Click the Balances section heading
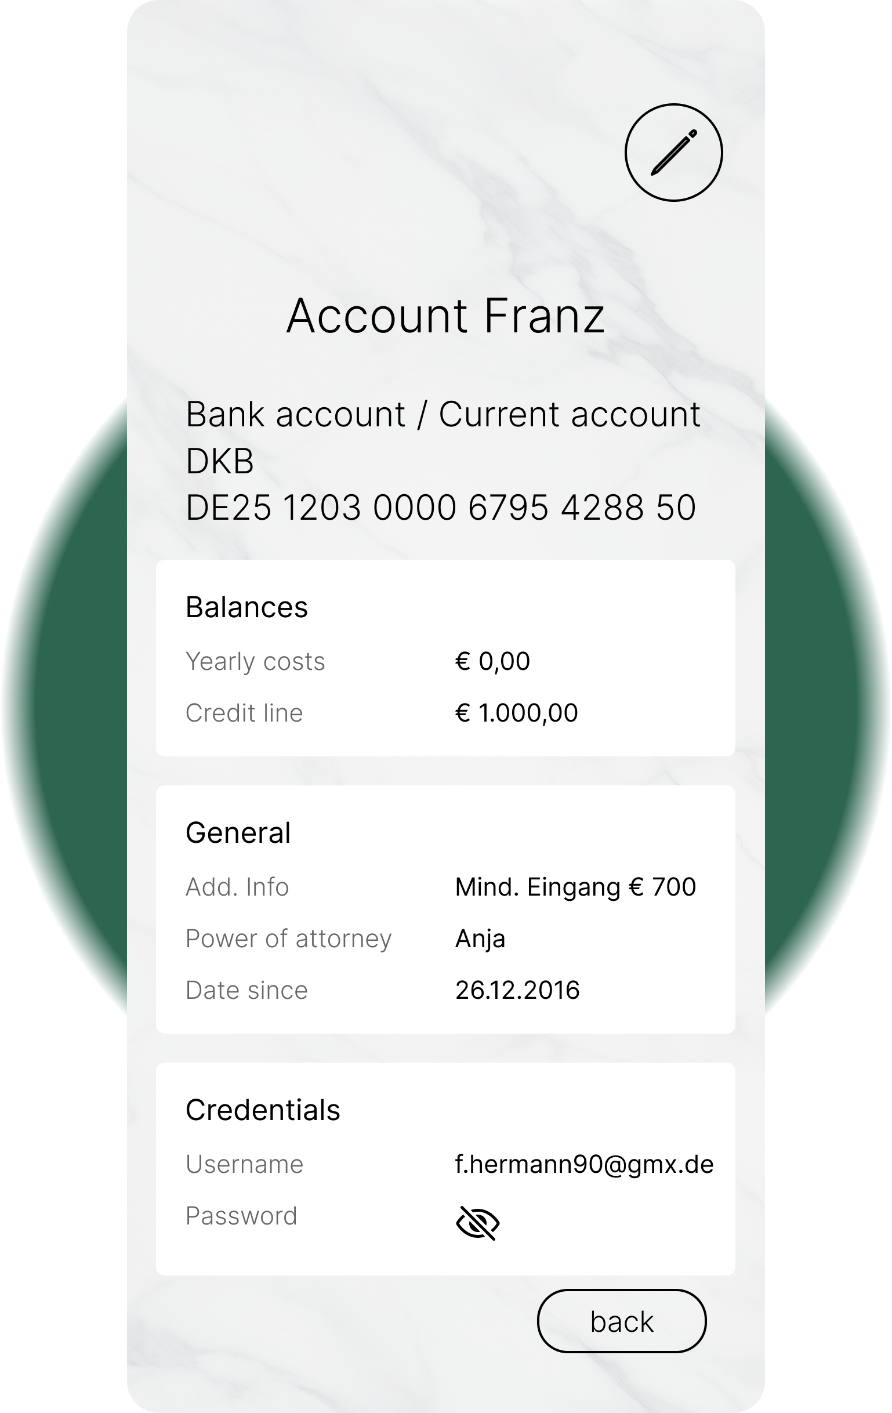 coord(246,607)
